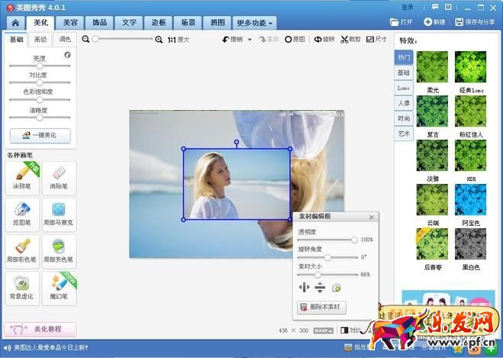Switch to the 美容 tab
Viewport: 503px width, 358px height.
70,23
